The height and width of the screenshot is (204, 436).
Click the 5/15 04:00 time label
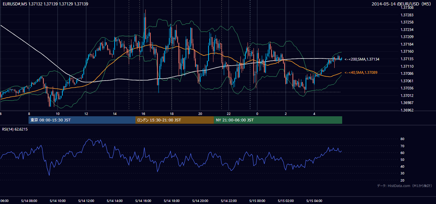(314, 201)
